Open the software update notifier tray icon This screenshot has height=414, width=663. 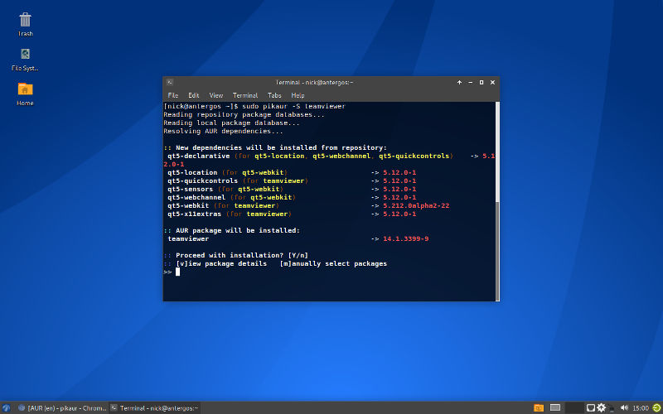coord(601,408)
